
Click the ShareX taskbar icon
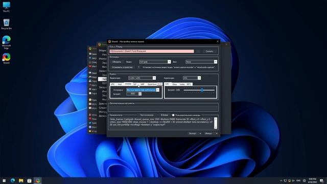pyautogui.click(x=38, y=180)
